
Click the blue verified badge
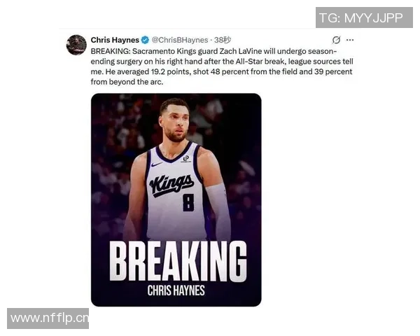(145, 40)
